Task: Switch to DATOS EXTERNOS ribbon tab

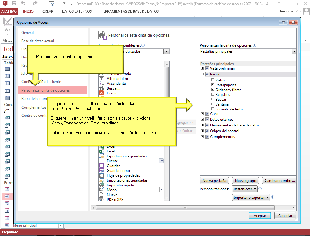Action: tap(77, 11)
